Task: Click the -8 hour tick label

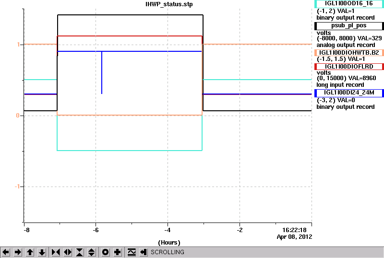Action: pos(26,230)
